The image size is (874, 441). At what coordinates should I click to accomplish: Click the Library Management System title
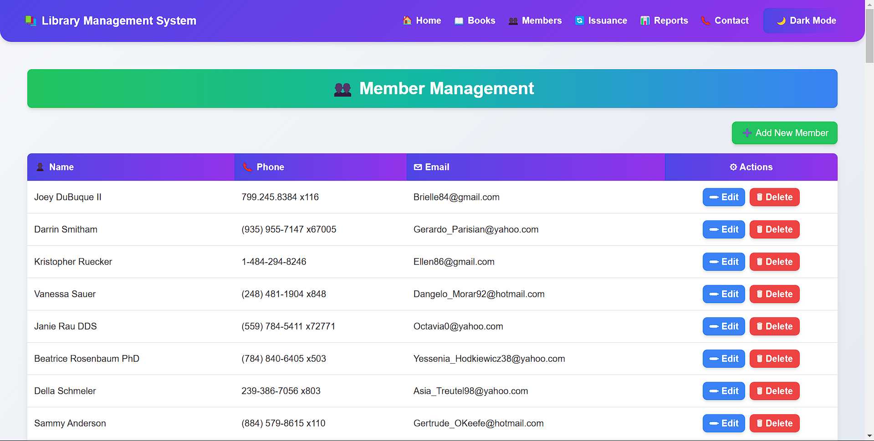[x=119, y=21]
